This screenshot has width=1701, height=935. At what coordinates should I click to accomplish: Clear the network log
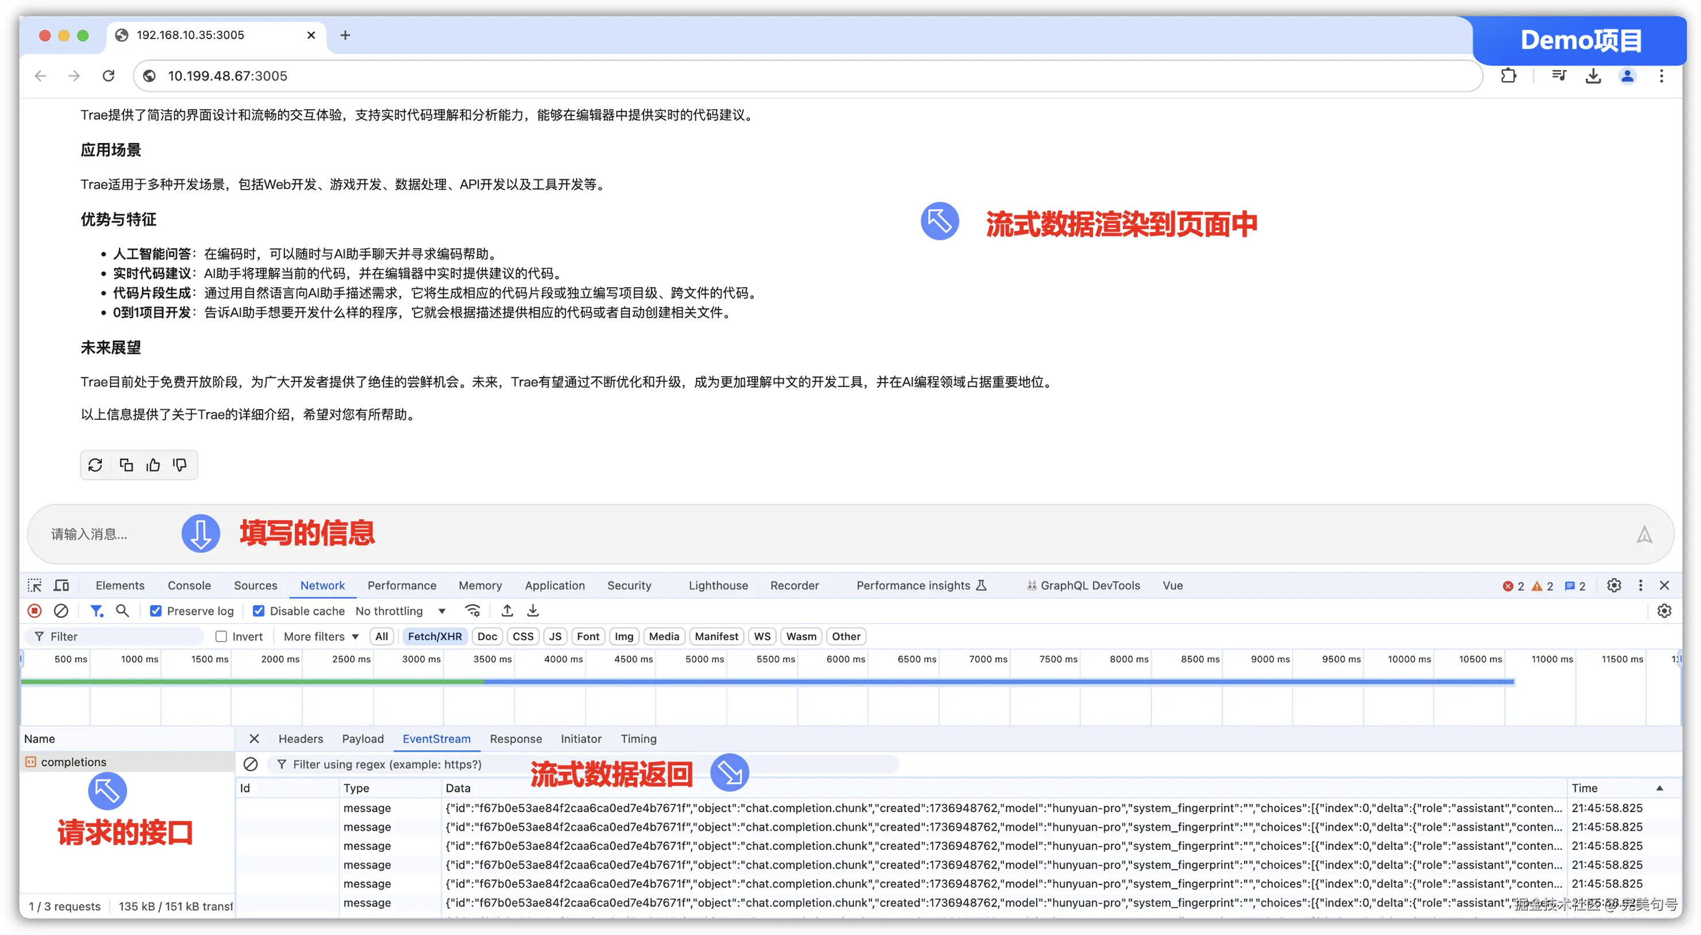pos(61,611)
